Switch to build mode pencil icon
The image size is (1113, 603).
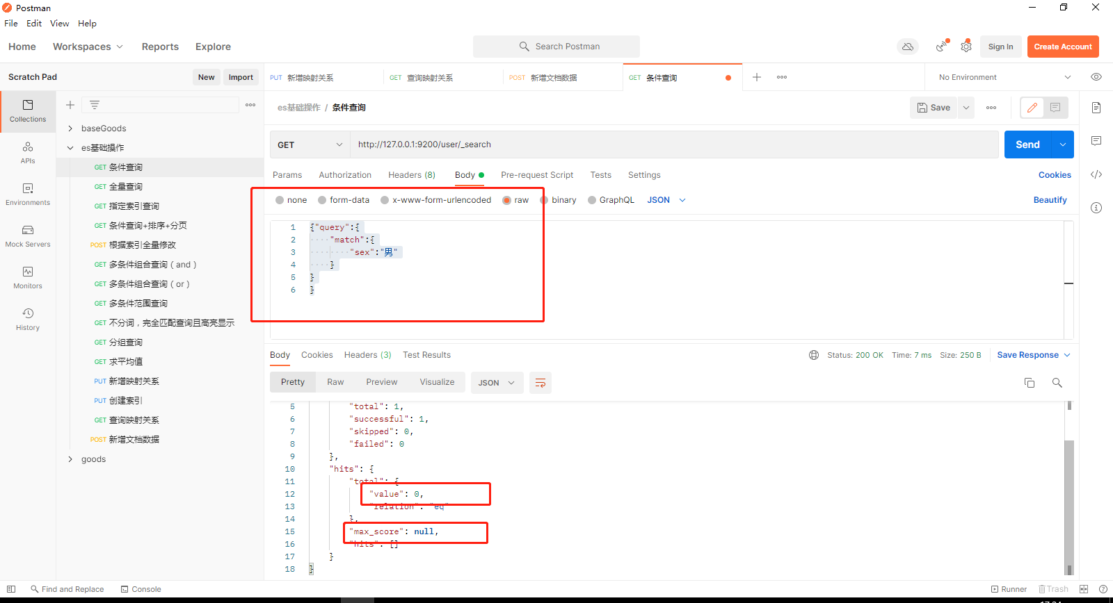coord(1032,108)
